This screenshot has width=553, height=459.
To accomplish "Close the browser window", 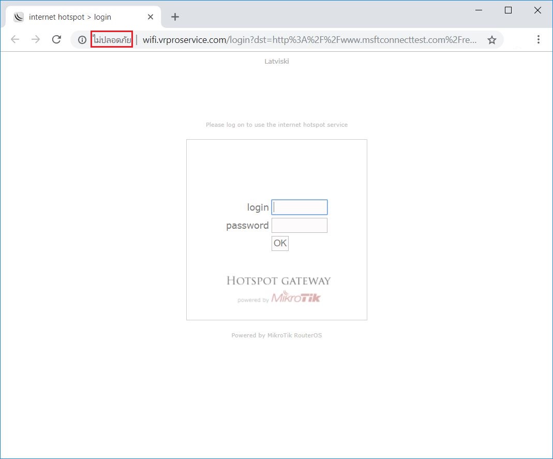I will [x=537, y=10].
